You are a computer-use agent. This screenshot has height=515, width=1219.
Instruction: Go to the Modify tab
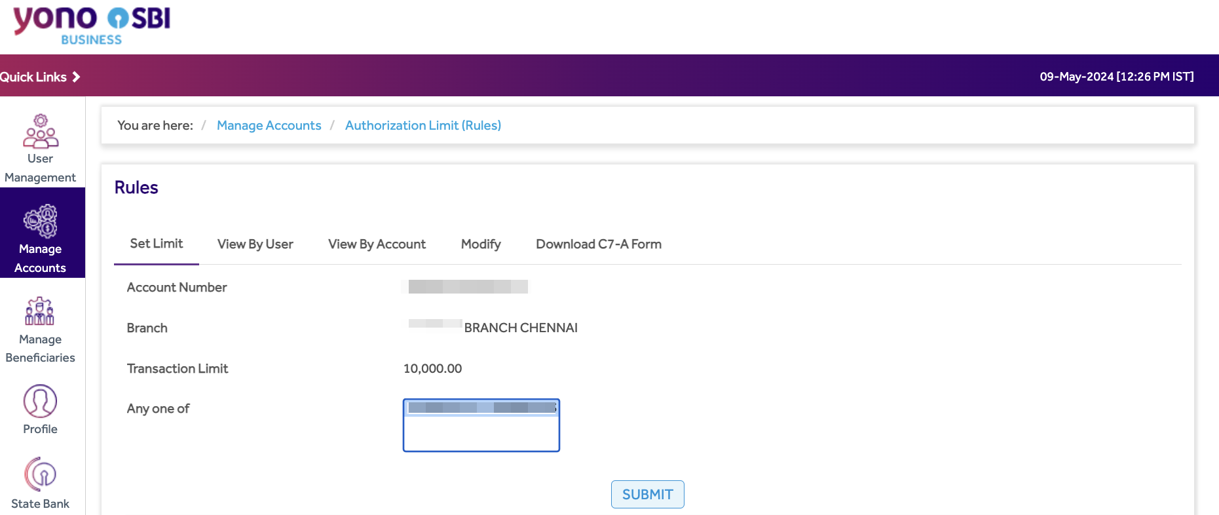coord(480,244)
